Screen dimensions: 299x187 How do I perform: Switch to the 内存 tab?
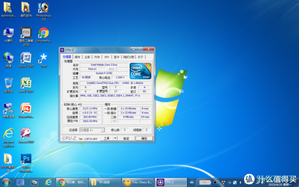pyautogui.click(x=97, y=57)
